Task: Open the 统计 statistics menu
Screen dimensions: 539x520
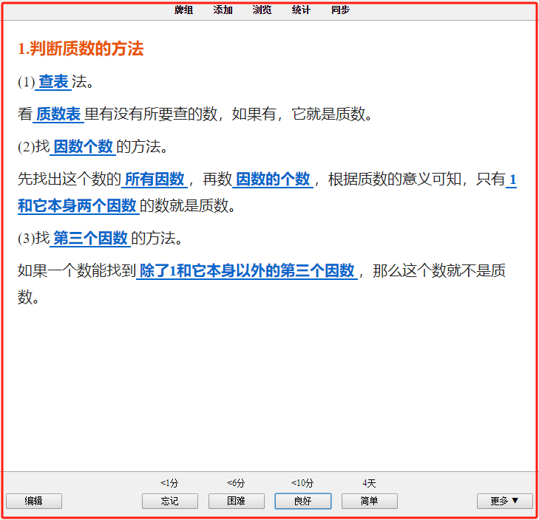Action: 301,10
